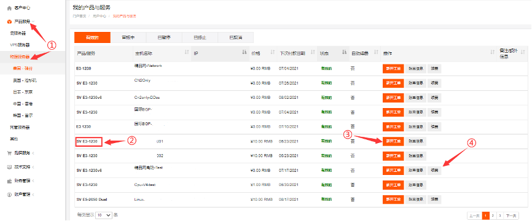The width and height of the screenshot is (532, 221).
Task: Click the 08/17/2021 payment date cell
Action: tap(289, 200)
